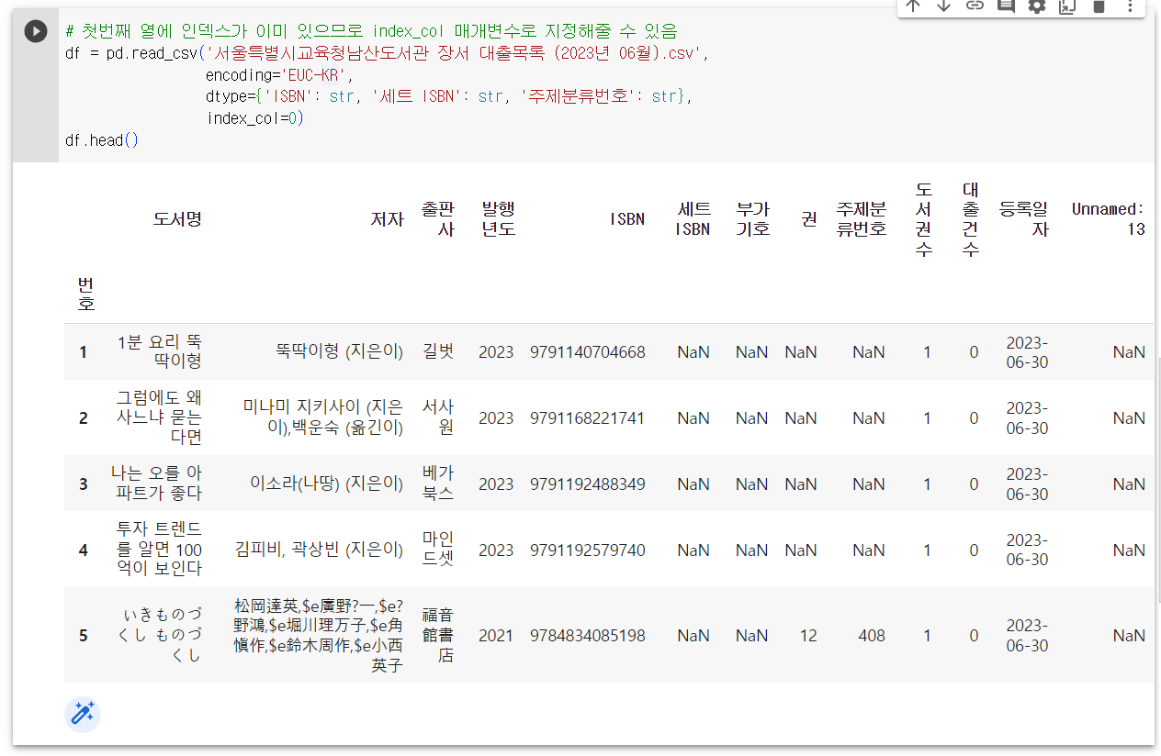
Task: Click author cell '뚝딱이형 (지은이)'
Action: tap(339, 351)
